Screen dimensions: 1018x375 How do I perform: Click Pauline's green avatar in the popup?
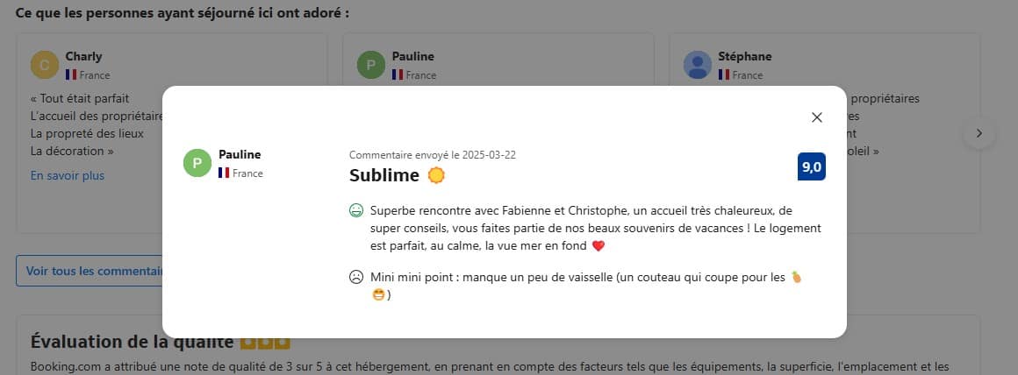pos(197,163)
